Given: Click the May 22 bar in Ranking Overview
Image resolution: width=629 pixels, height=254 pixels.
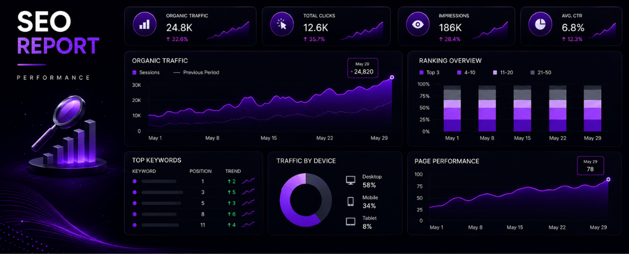Looking at the screenshot, I should coord(557,108).
